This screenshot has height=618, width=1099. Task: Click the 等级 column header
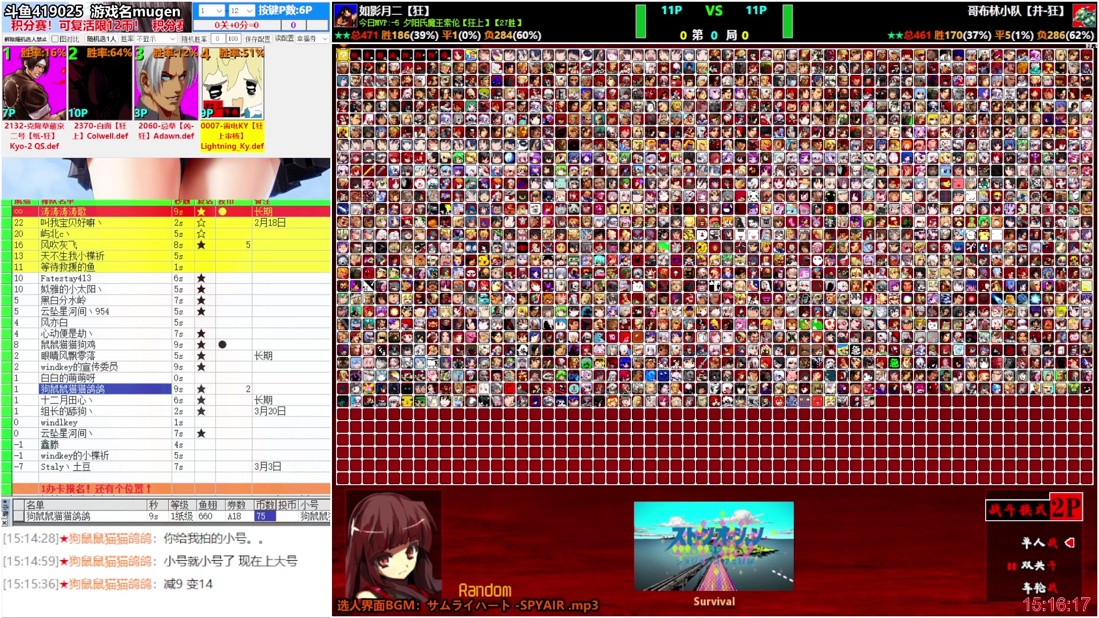182,505
